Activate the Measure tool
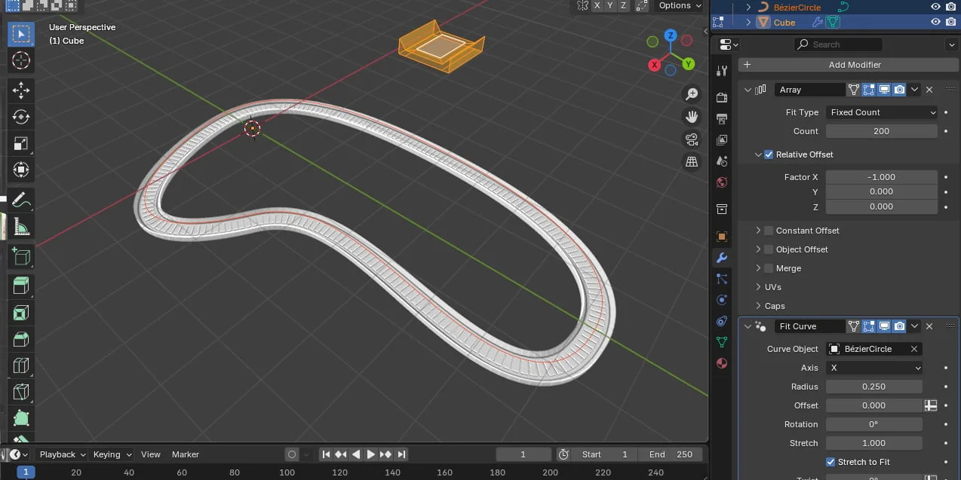Screen dimensions: 961x480 point(21,225)
